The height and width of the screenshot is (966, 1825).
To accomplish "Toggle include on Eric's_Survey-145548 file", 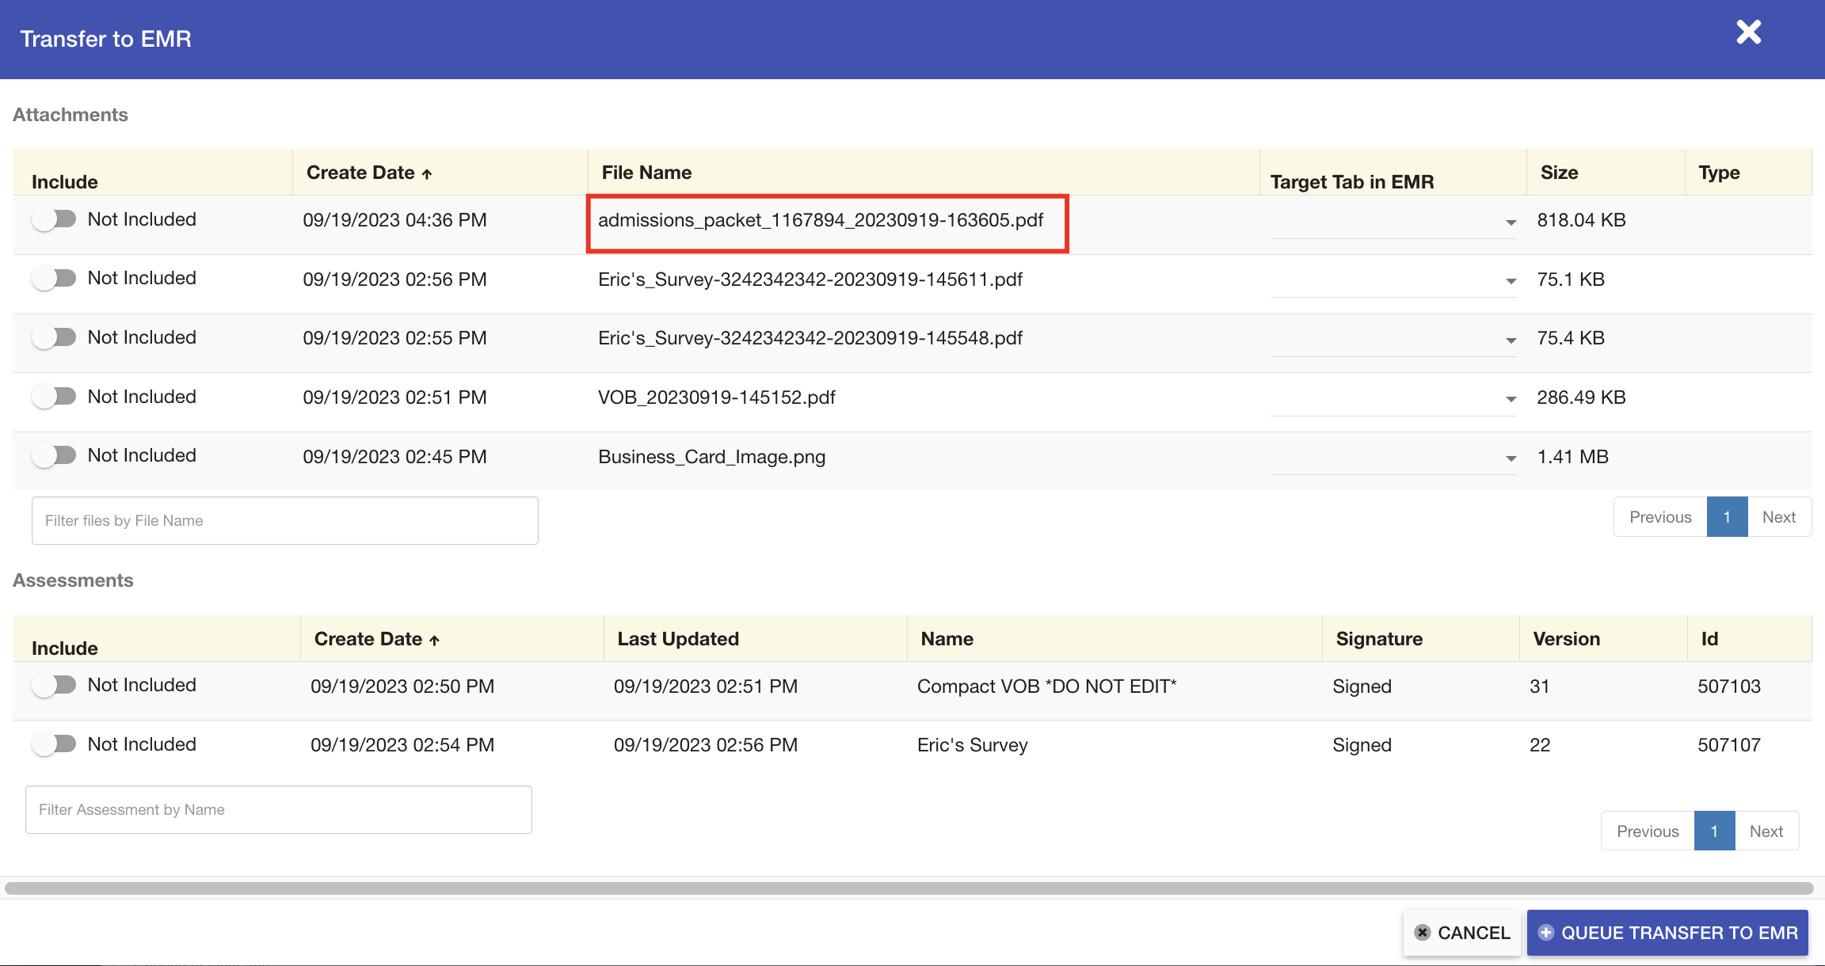I will (55, 337).
